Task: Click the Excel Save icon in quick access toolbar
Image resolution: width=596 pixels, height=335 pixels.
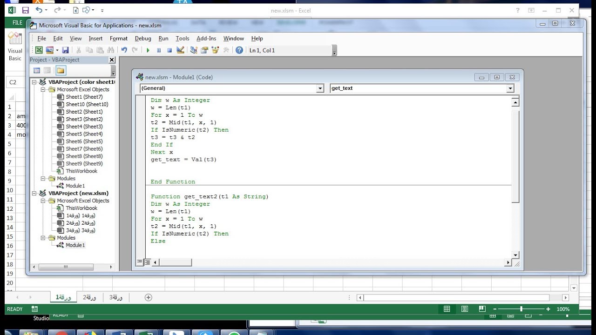Action: pyautogui.click(x=25, y=10)
